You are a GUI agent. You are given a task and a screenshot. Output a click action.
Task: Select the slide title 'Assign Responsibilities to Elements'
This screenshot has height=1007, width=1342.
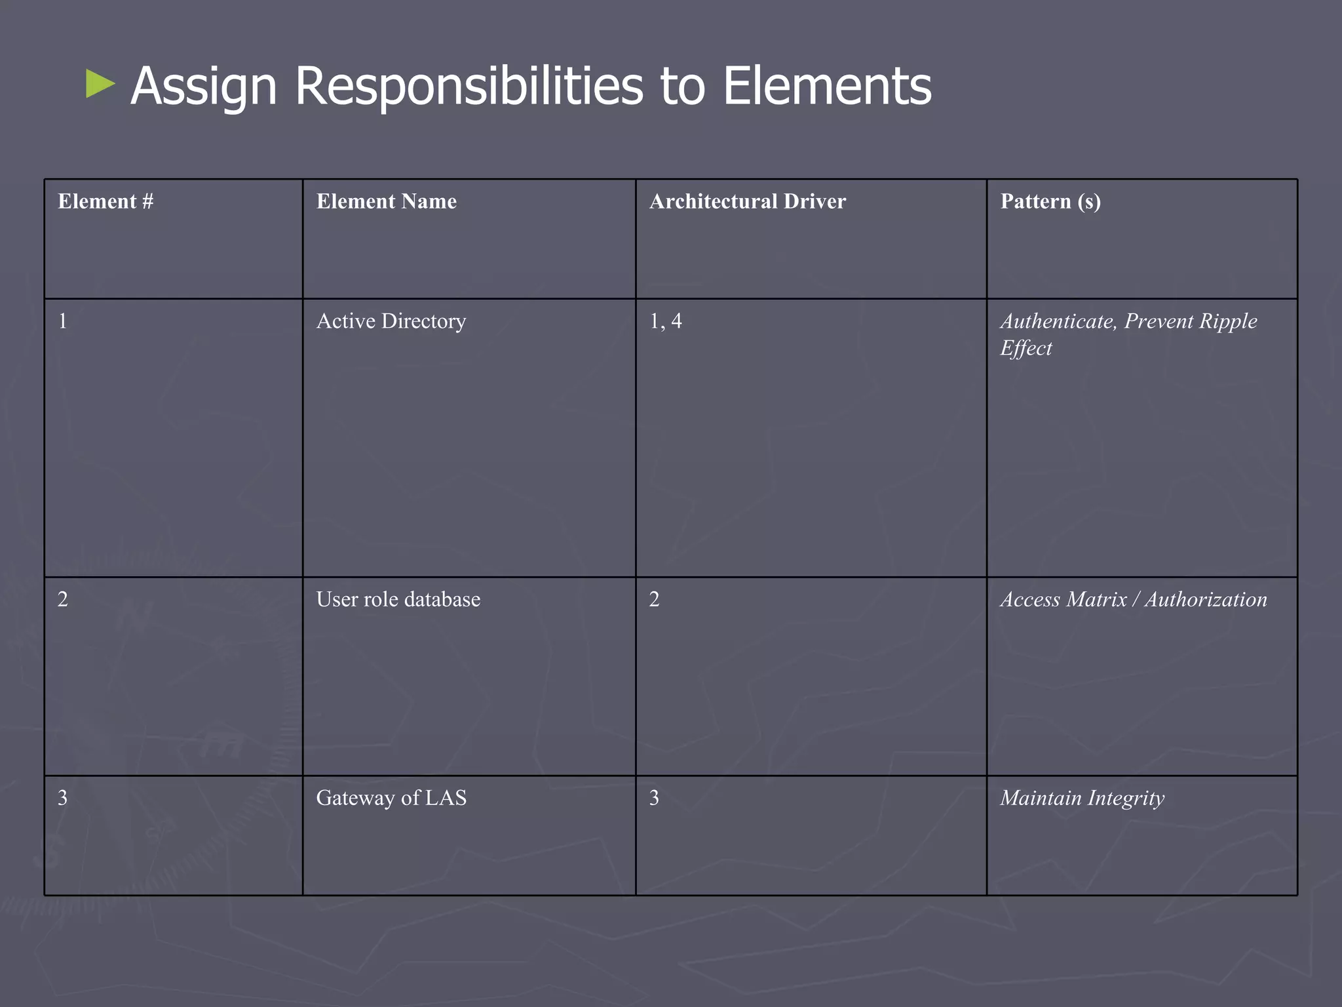pyautogui.click(x=531, y=86)
